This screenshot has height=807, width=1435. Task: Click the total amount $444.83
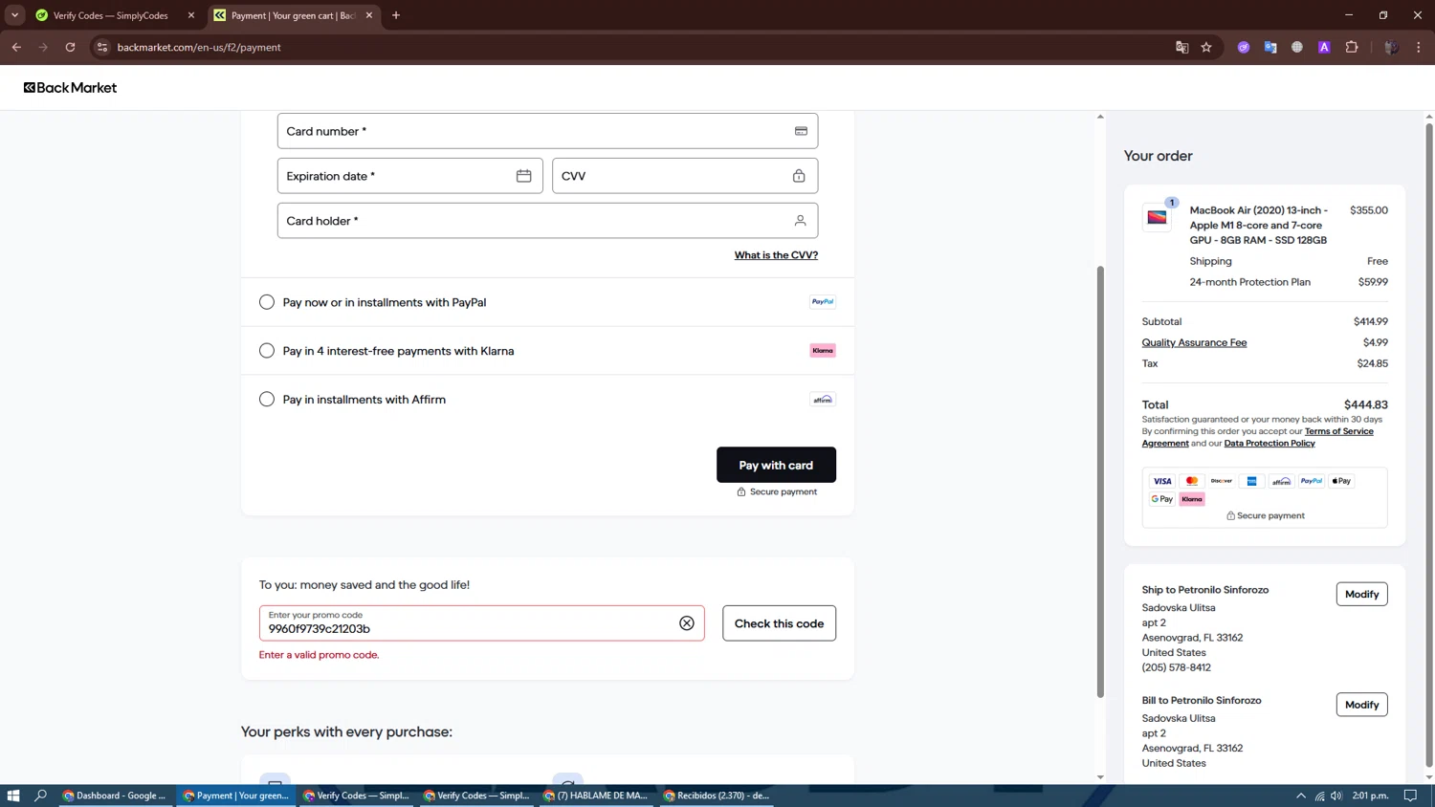tap(1365, 404)
